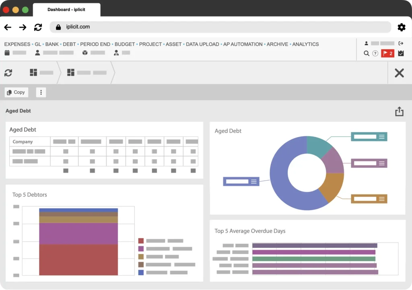Click the logout arrow icon
The width and height of the screenshot is (412, 290).
(x=401, y=43)
